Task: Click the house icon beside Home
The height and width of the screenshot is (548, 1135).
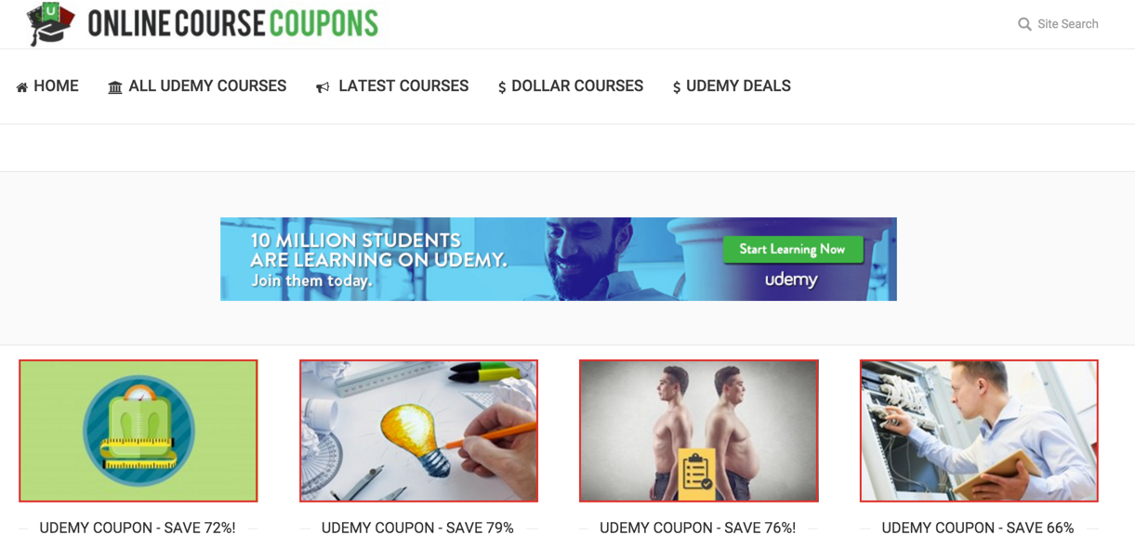Action: [22, 87]
